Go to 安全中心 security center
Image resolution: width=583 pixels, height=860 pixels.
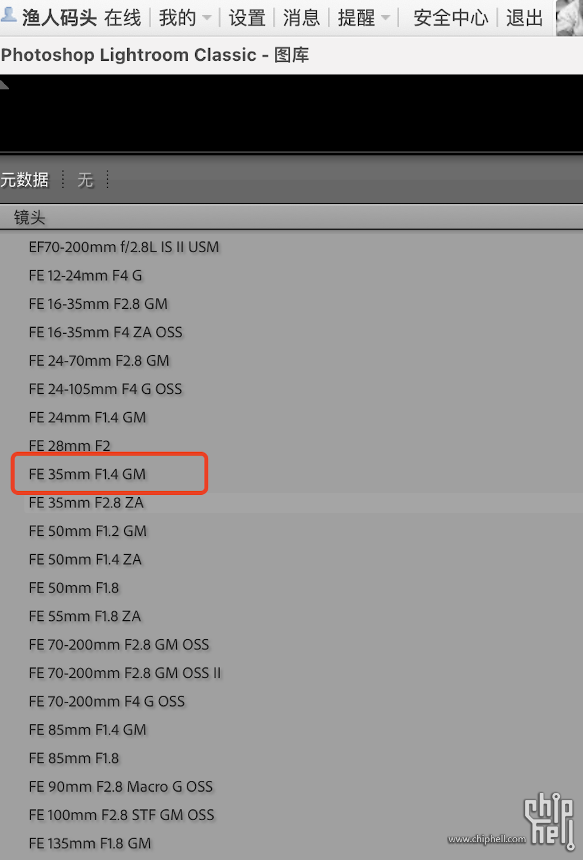(x=451, y=18)
